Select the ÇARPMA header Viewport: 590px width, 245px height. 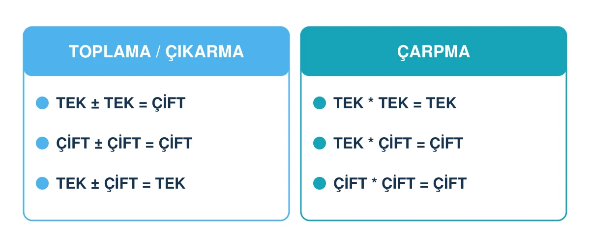click(434, 51)
